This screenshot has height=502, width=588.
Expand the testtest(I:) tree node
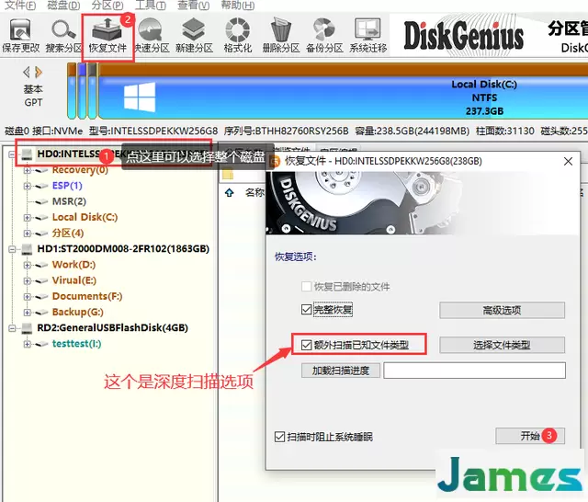pos(27,344)
